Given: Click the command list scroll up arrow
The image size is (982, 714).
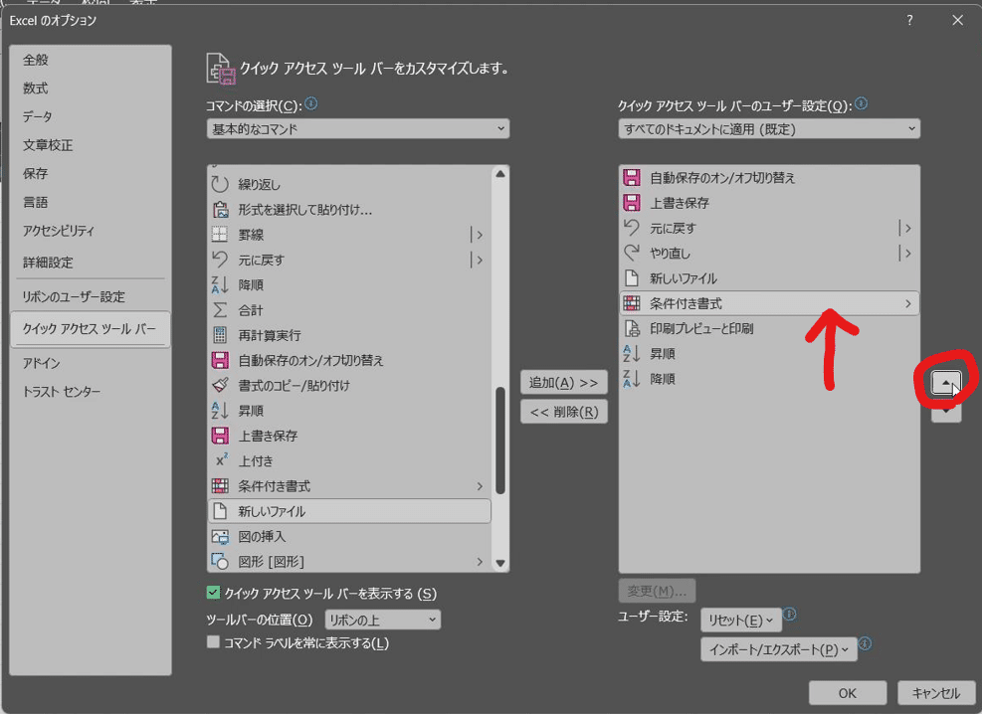Looking at the screenshot, I should pyautogui.click(x=499, y=174).
